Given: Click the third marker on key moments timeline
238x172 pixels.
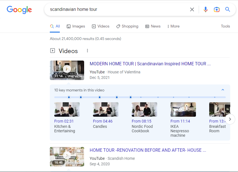Looking at the screenshot, I should tap(100, 97).
